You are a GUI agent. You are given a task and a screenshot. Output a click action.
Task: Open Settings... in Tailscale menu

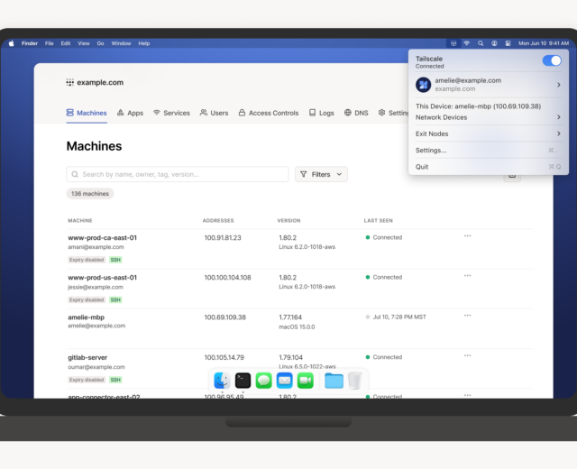(x=489, y=151)
